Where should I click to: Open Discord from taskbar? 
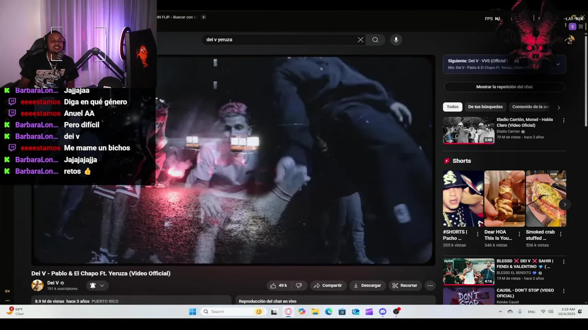tap(383, 312)
